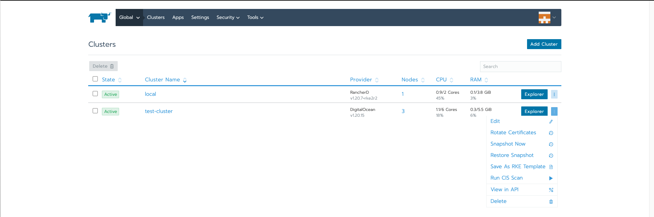Select Snapshot Now in the actions menu

click(508, 144)
